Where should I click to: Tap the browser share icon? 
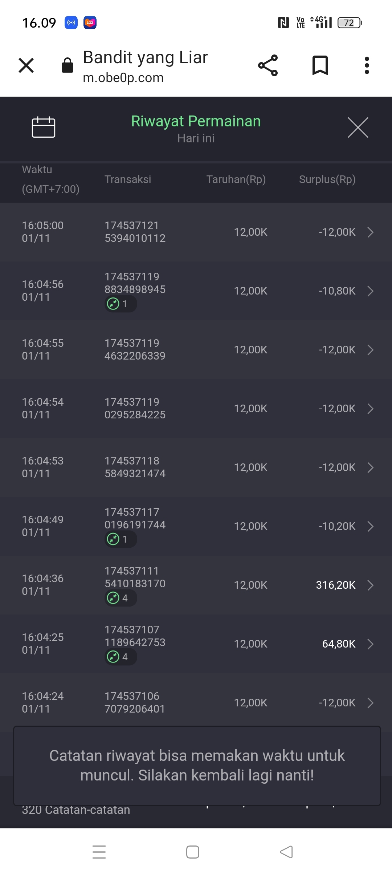(x=268, y=65)
